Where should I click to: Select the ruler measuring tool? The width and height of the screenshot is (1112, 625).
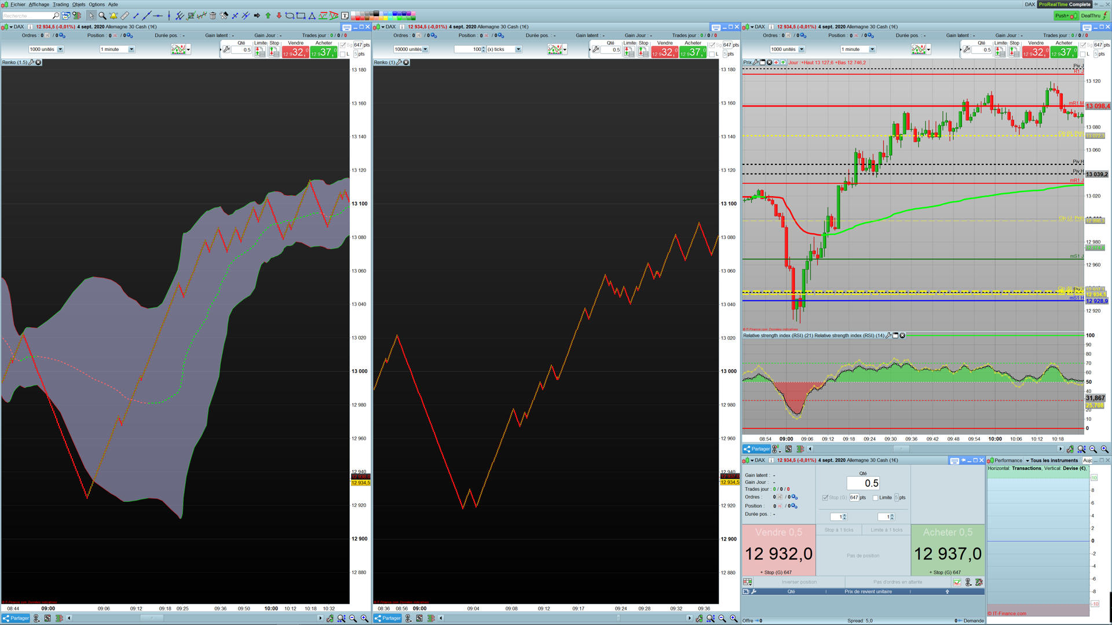pyautogui.click(x=125, y=16)
